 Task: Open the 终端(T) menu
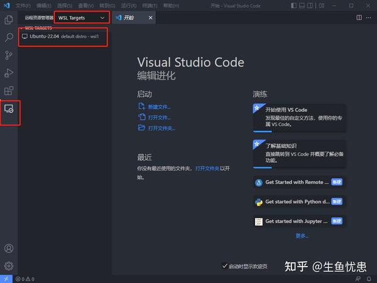pyautogui.click(x=150, y=6)
